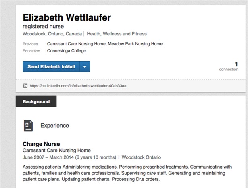Click the Experience section heading

(54, 126)
